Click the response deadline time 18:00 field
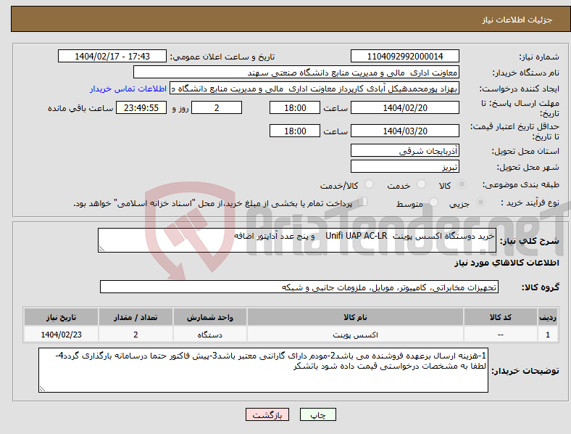The height and width of the screenshot is (434, 571). [295, 107]
